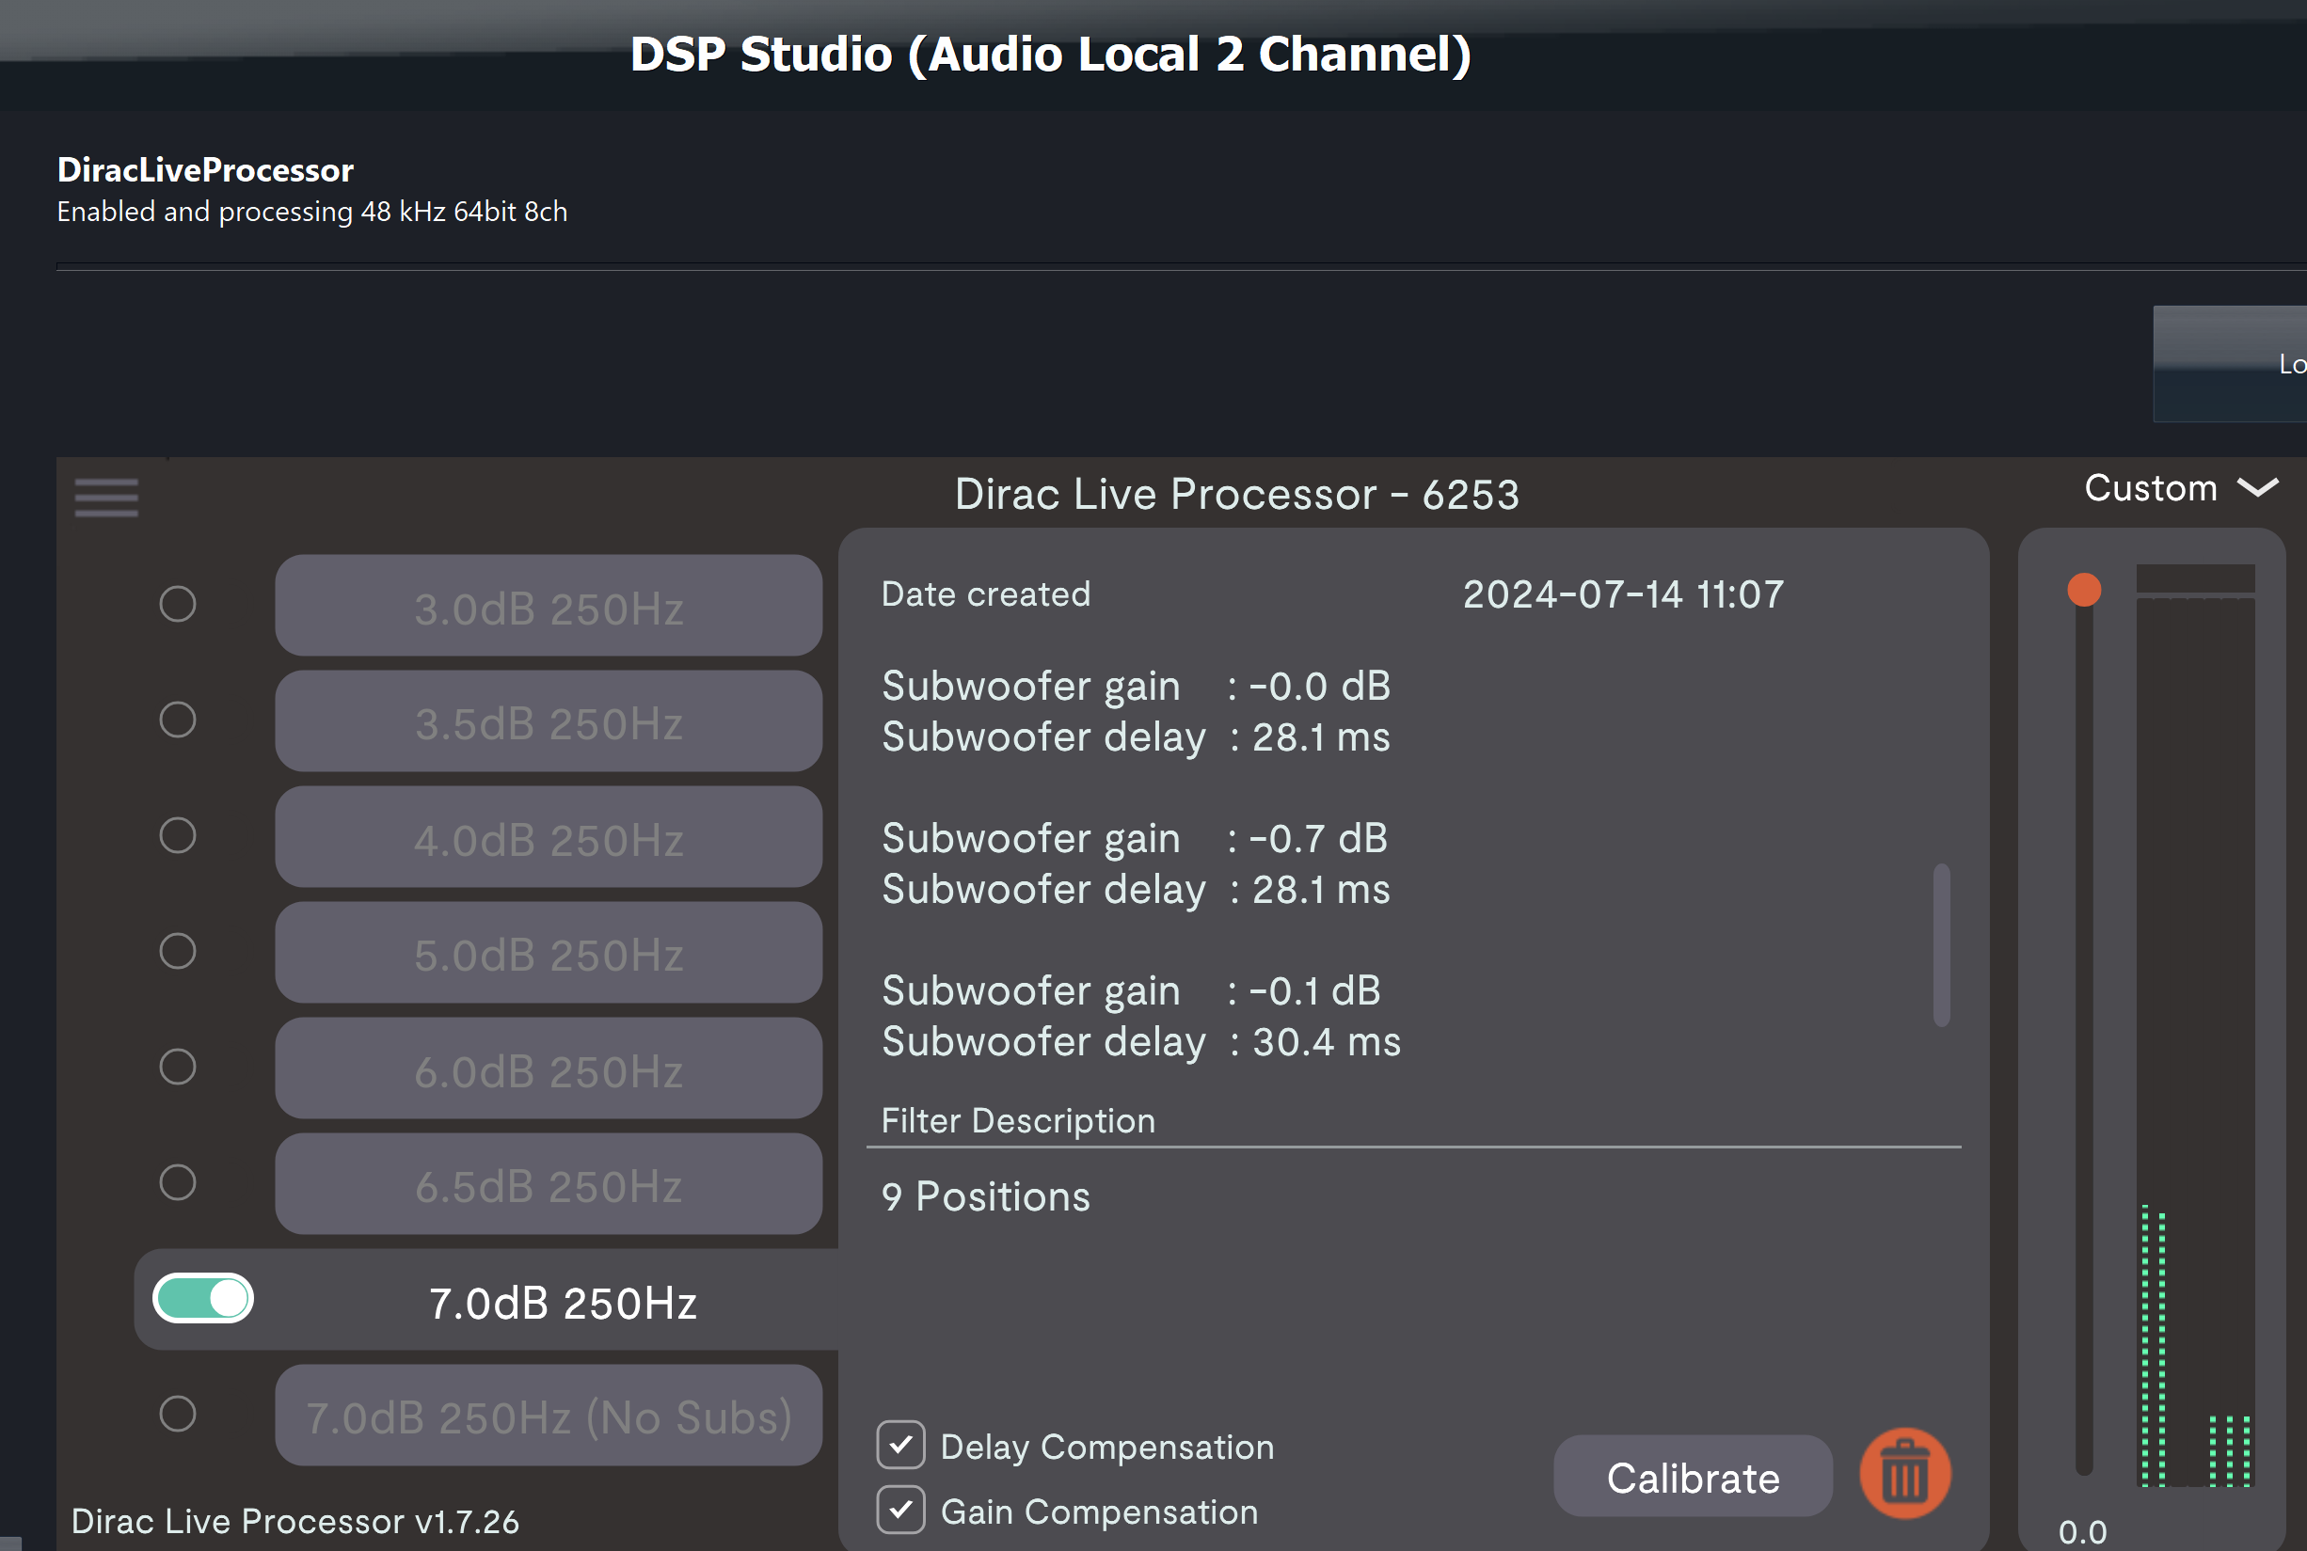Select the radio button next to 3.0dB 250Hz

click(x=177, y=605)
